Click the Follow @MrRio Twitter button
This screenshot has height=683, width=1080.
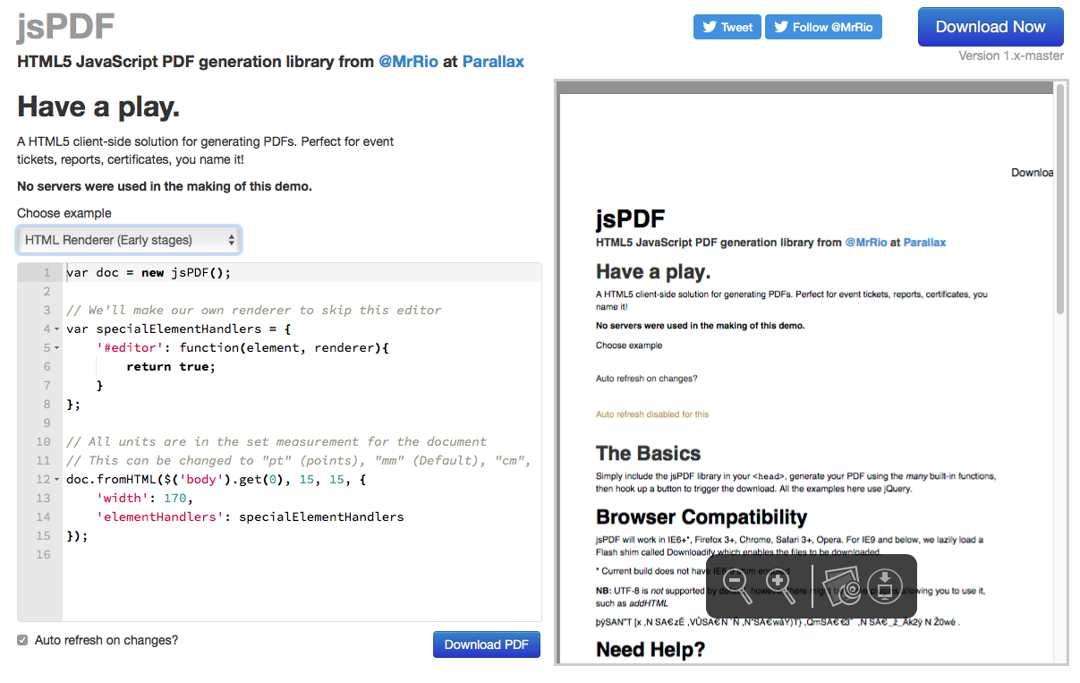click(822, 27)
